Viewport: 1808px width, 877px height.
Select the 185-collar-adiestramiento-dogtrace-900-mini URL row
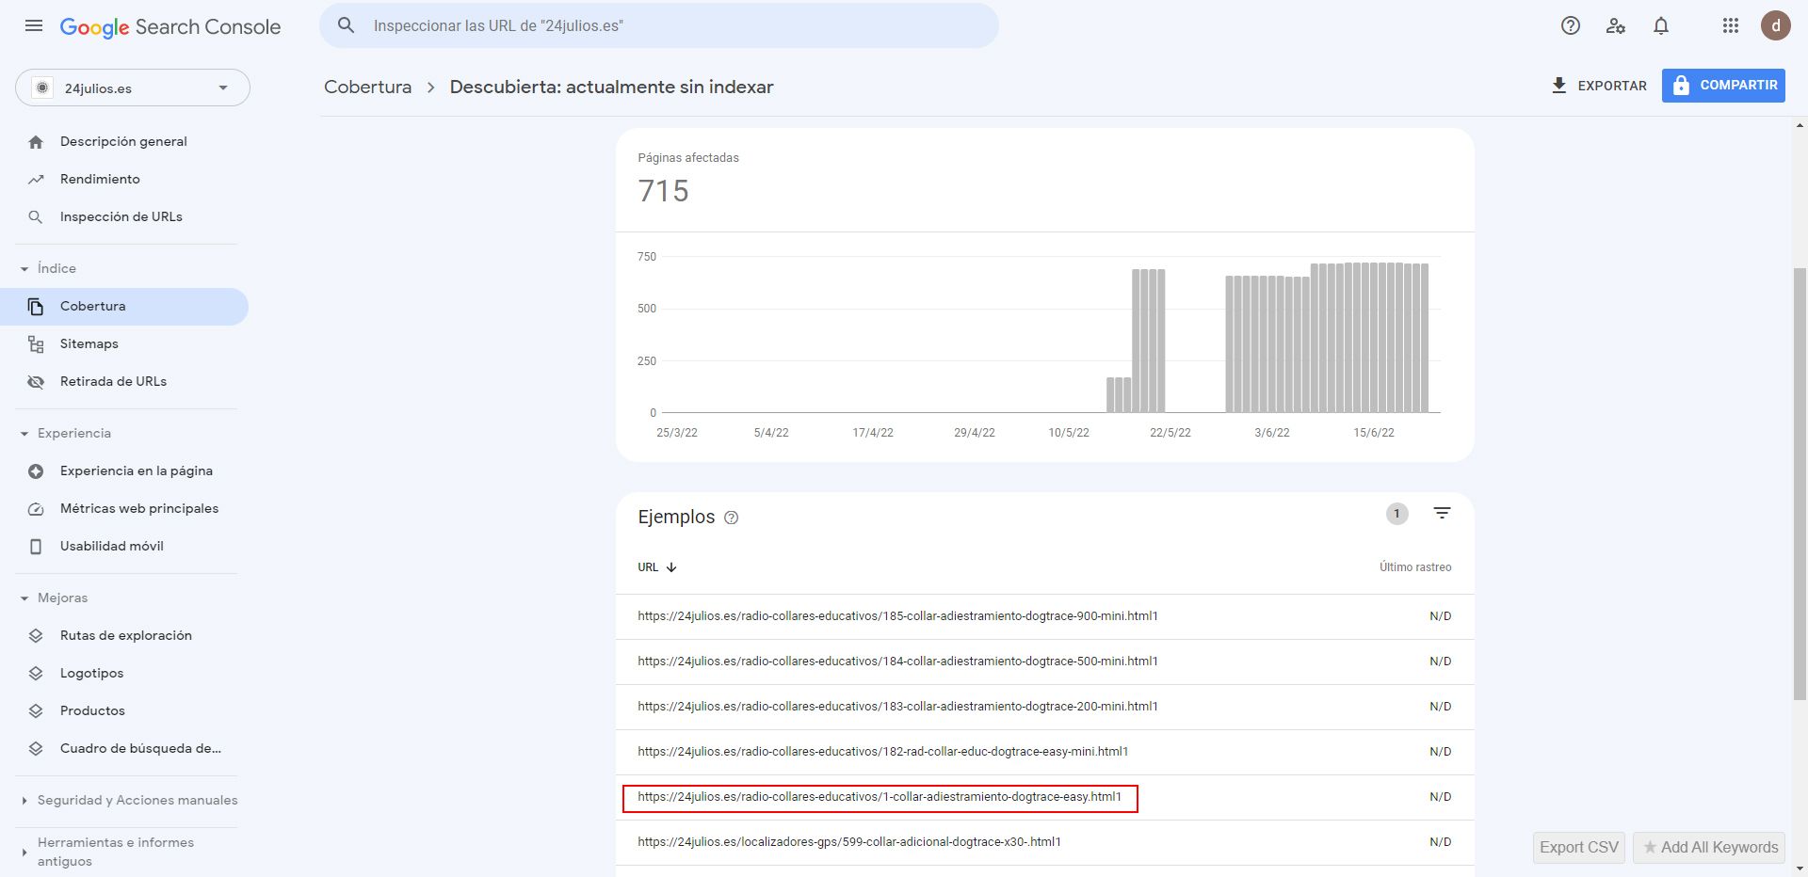pyautogui.click(x=1044, y=616)
